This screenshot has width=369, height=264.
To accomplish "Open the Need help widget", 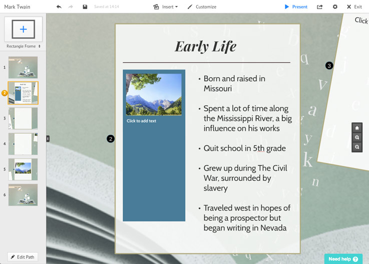I will point(343,259).
